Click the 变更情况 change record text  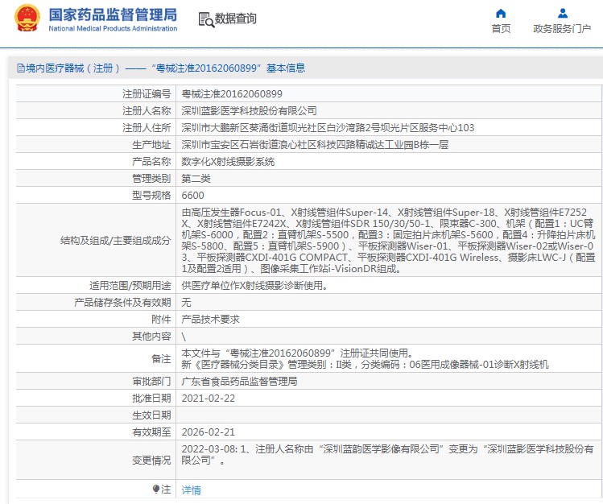click(388, 454)
